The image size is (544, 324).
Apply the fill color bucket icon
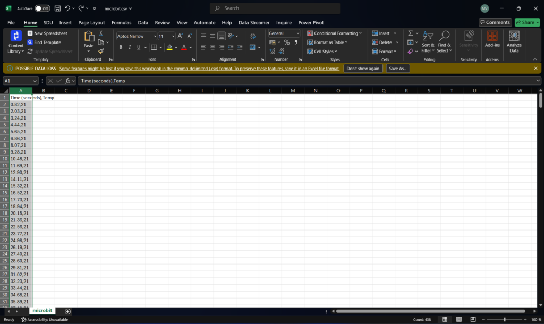[169, 47]
